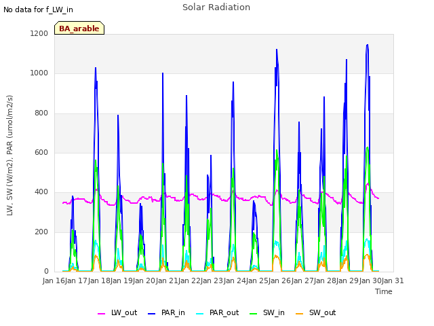The image size is (434, 326).
Task: Click the Jan 27 x-axis tick label
Action: click(x=302, y=280)
